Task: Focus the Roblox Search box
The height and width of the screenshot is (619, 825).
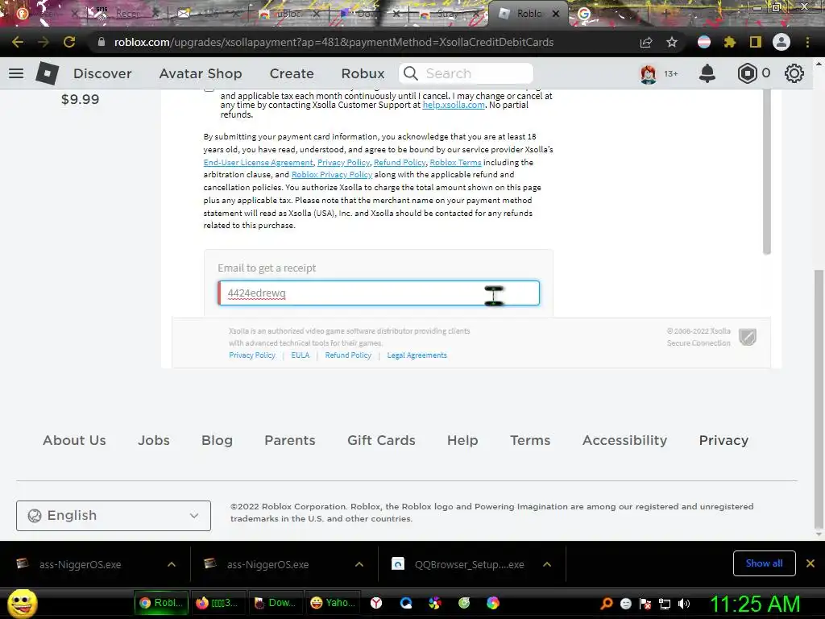Action: click(x=466, y=73)
